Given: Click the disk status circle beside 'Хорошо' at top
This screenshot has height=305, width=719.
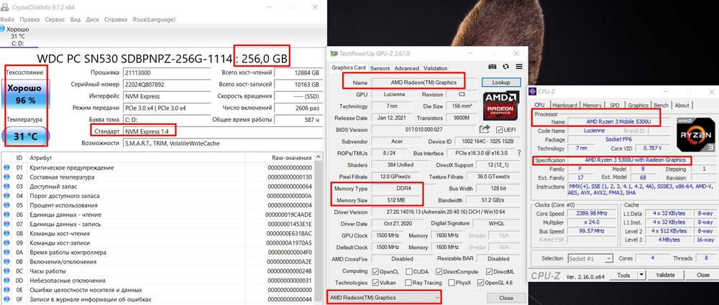Looking at the screenshot, I should coord(2,29).
